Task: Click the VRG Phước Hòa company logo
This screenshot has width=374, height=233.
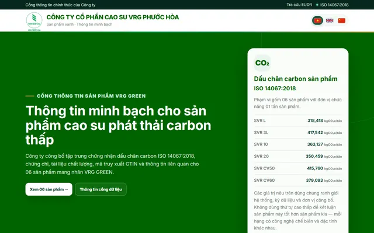Action: click(x=34, y=21)
